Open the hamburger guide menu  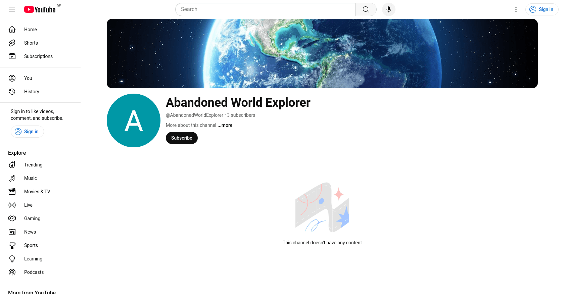tap(12, 9)
